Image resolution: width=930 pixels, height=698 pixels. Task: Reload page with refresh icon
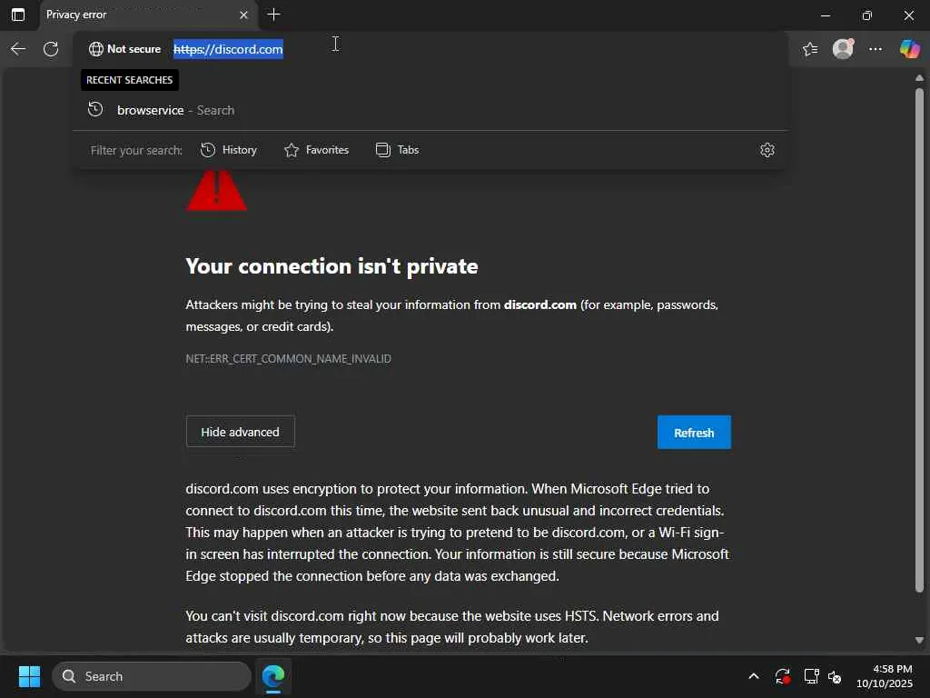(51, 49)
